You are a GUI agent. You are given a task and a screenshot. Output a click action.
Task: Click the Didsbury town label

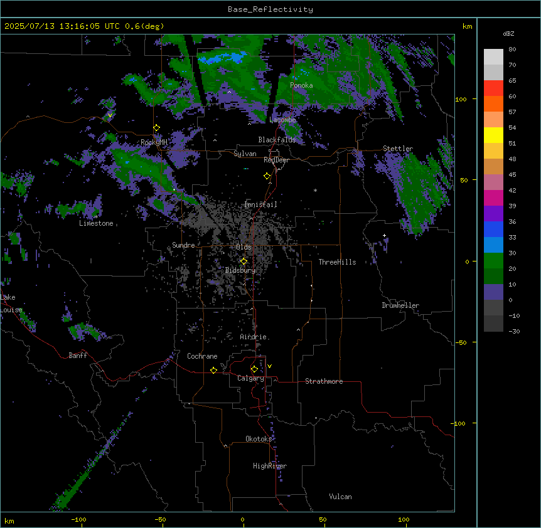point(240,270)
